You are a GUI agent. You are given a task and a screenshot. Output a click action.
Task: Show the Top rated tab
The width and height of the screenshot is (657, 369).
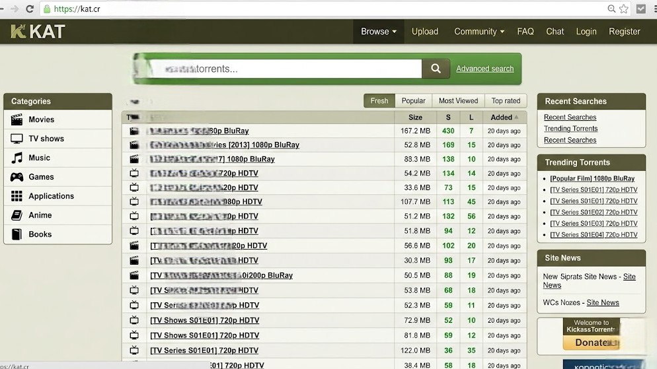pos(506,101)
